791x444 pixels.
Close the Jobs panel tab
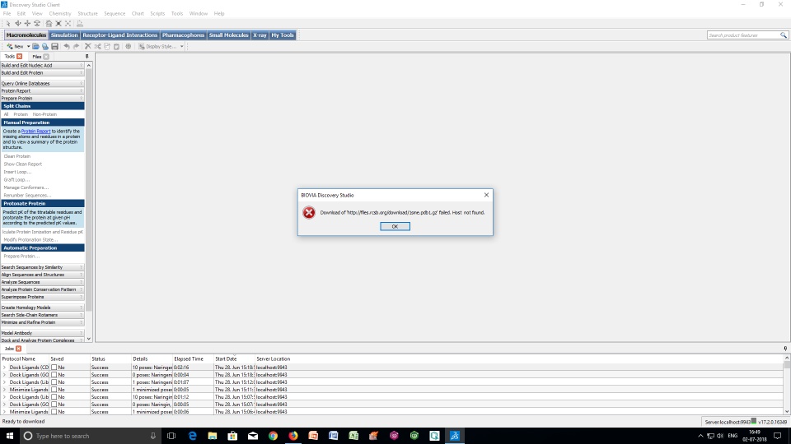click(19, 349)
